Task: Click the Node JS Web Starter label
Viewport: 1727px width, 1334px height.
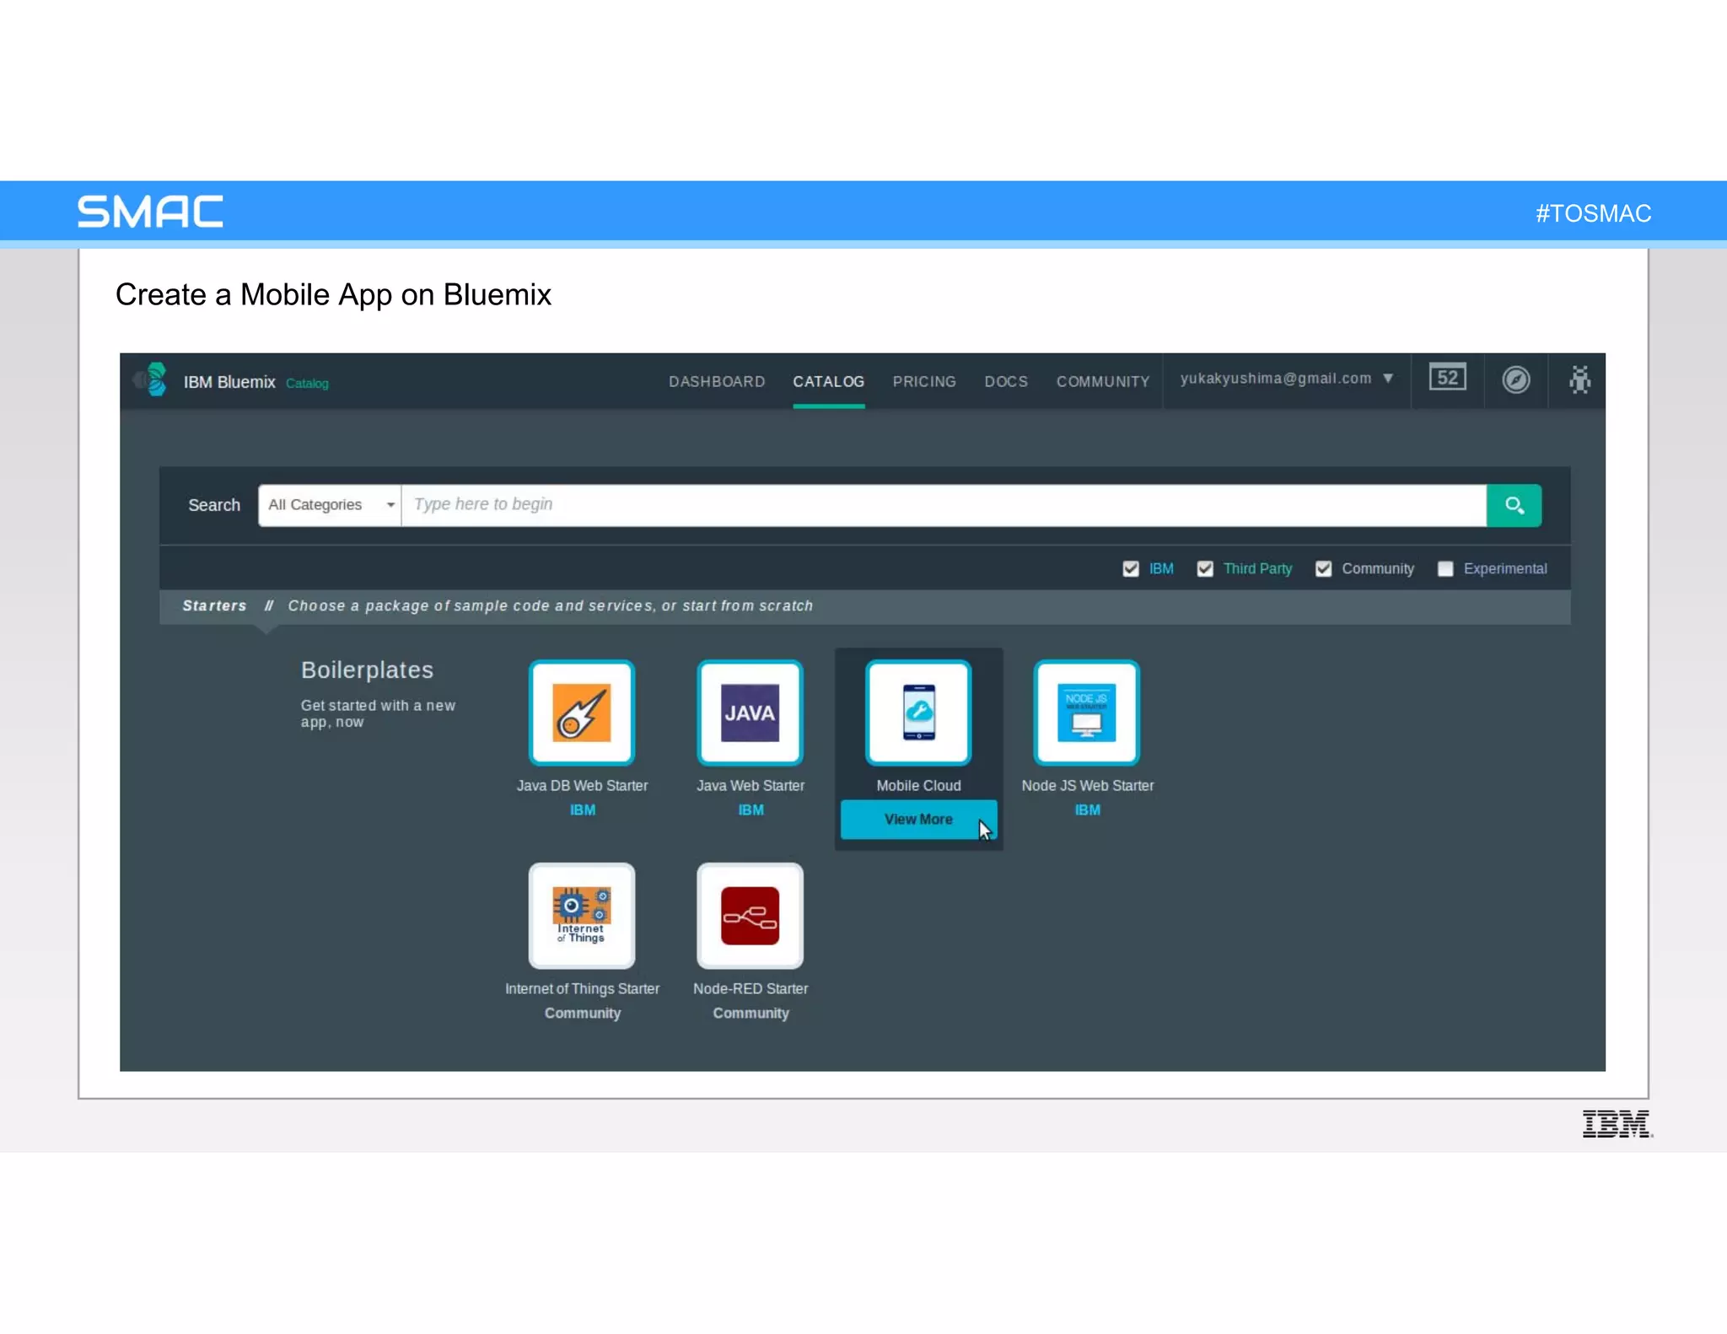Action: pyautogui.click(x=1087, y=785)
